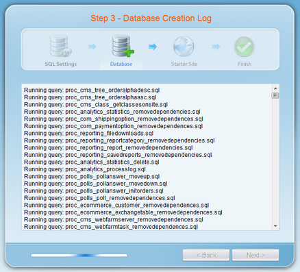Click proc_com_paymentoption_removedependences.sql log line
The image size is (300, 272).
click(x=113, y=126)
